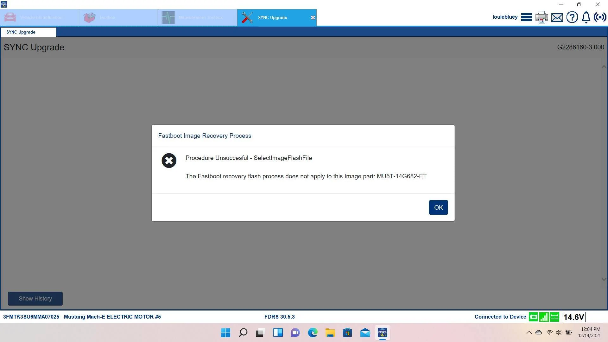
Task: Click the green signal bars icon
Action: tap(544, 317)
